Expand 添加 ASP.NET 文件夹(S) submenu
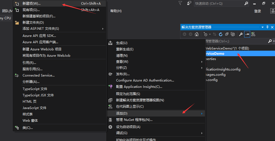This screenshot has width=275, height=141. 60,29
